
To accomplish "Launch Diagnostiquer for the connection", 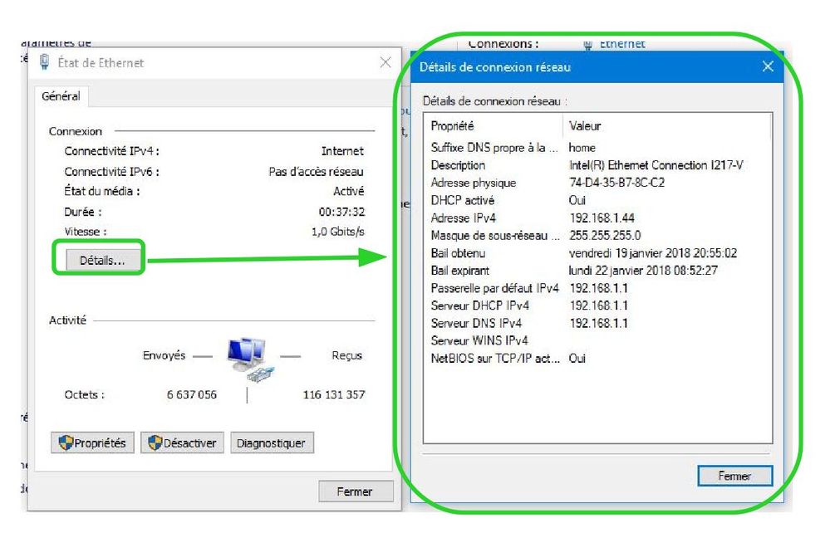I will tap(271, 443).
